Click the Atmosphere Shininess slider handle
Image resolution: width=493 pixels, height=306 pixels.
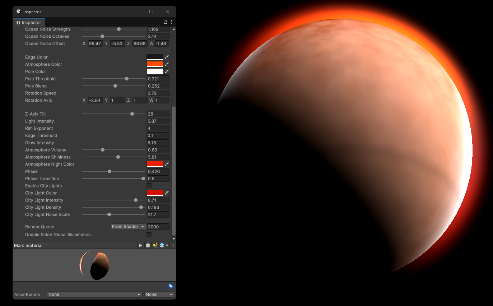click(118, 157)
